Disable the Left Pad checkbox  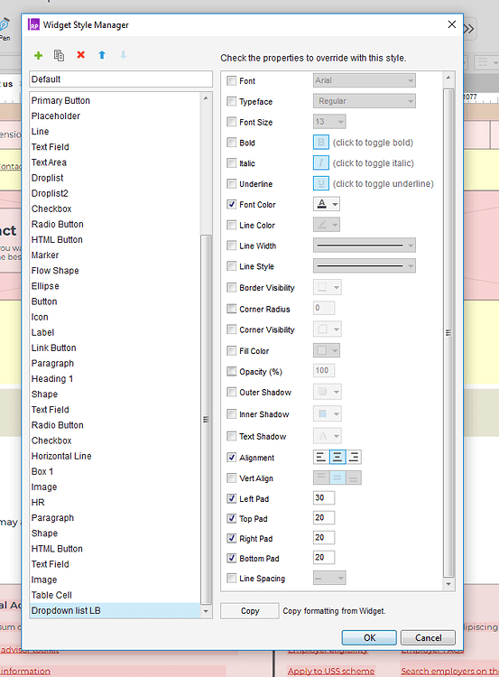click(x=232, y=498)
